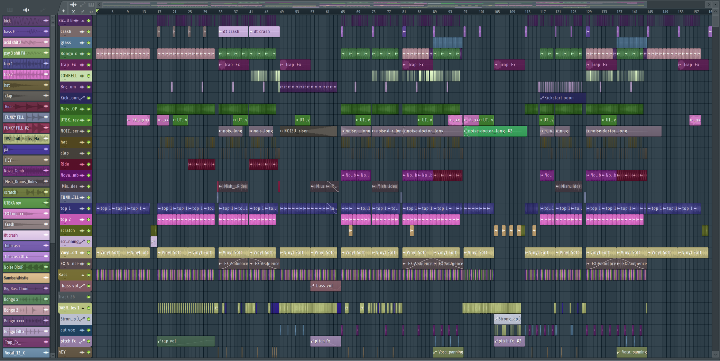Click the automation icon on the Kick..oon track
The height and width of the screenshot is (361, 720).
point(82,98)
